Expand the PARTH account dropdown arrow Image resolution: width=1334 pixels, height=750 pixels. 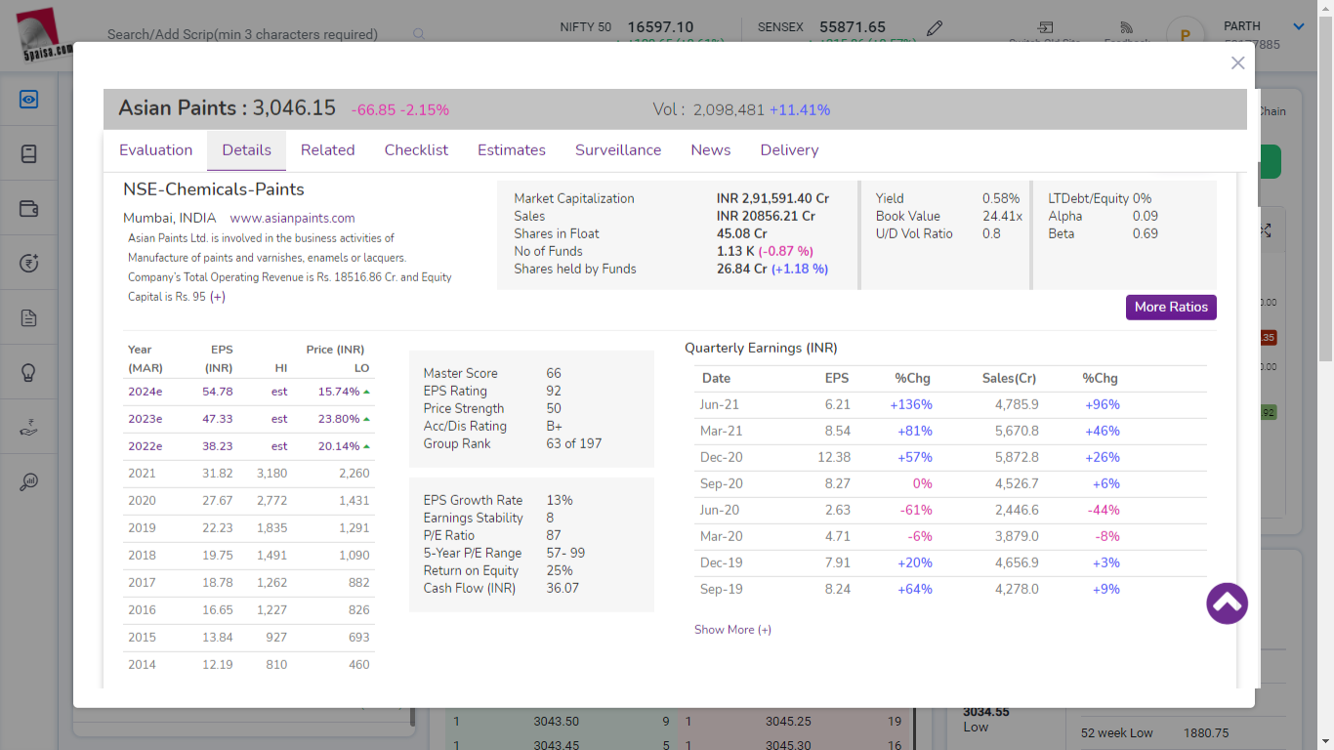coord(1298,26)
